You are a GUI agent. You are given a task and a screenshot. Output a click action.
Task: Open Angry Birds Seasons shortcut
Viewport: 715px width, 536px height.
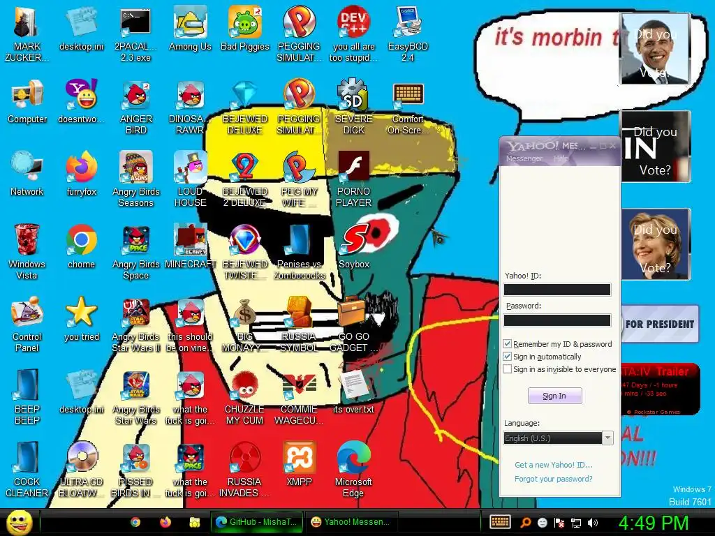[136, 179]
